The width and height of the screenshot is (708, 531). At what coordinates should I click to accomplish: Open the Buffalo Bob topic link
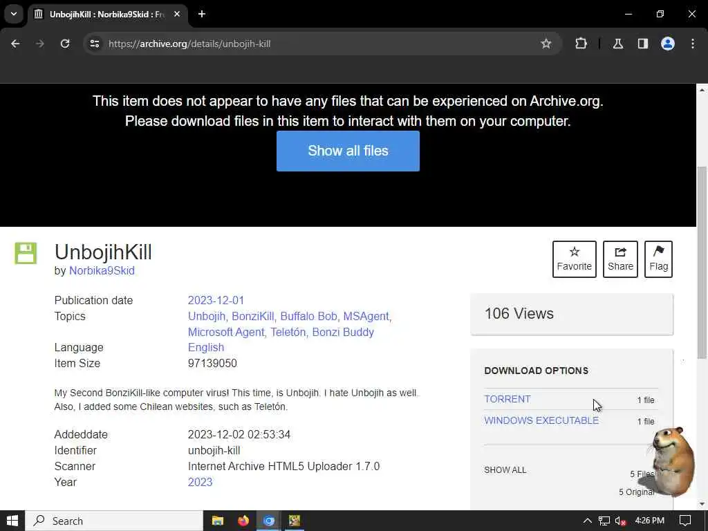(x=309, y=316)
